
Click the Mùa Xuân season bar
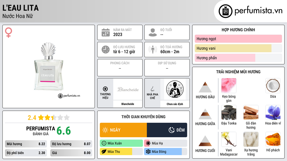tap(121, 143)
